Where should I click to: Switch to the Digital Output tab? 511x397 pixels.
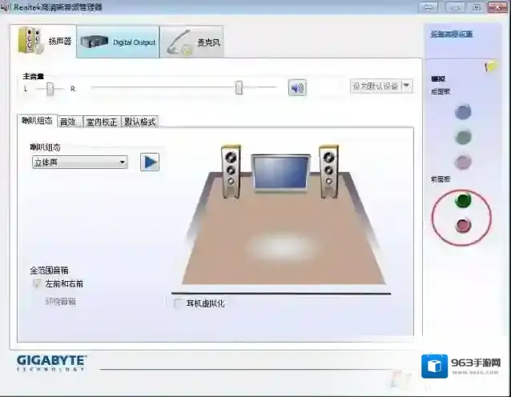coord(118,42)
